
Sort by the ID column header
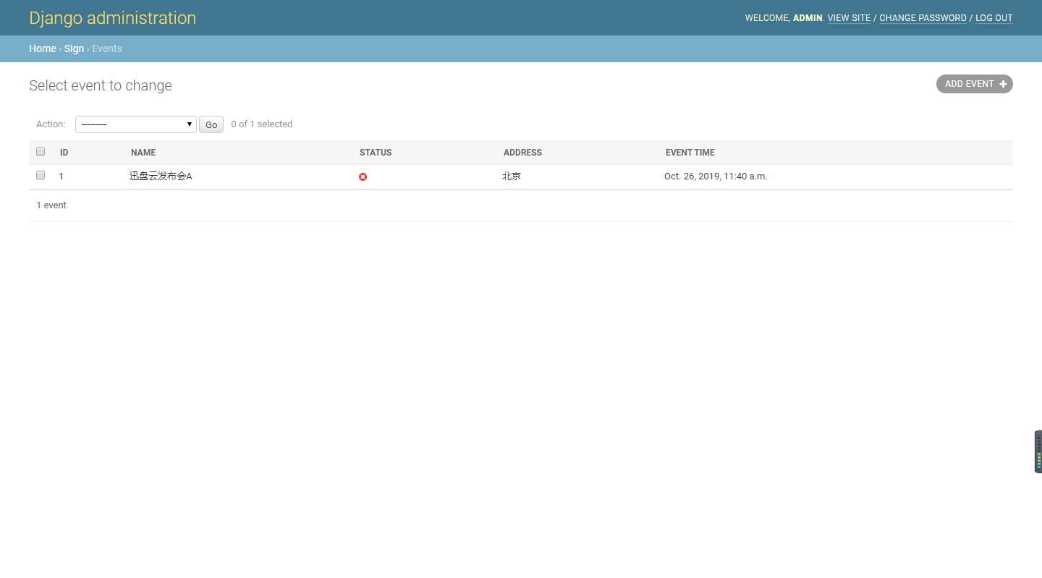64,153
